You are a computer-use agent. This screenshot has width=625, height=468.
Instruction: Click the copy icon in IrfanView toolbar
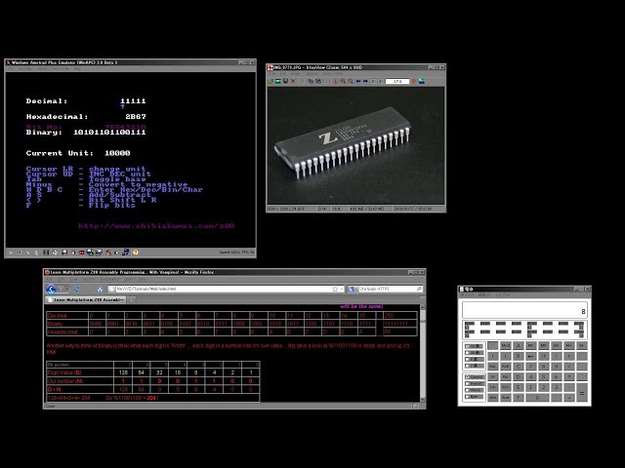click(311, 81)
